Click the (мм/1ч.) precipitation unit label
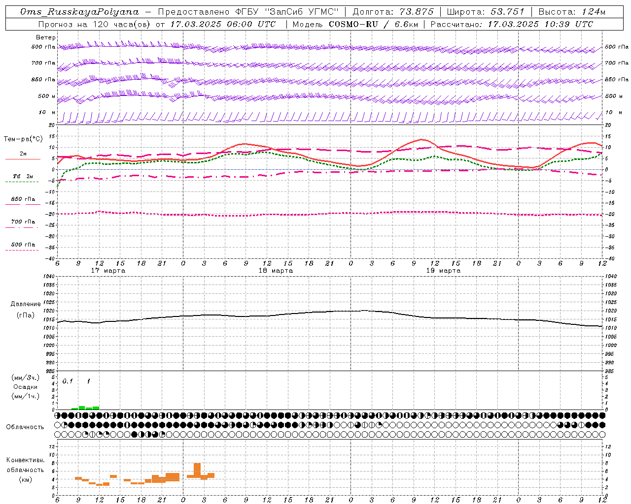The image size is (631, 504). point(26,396)
